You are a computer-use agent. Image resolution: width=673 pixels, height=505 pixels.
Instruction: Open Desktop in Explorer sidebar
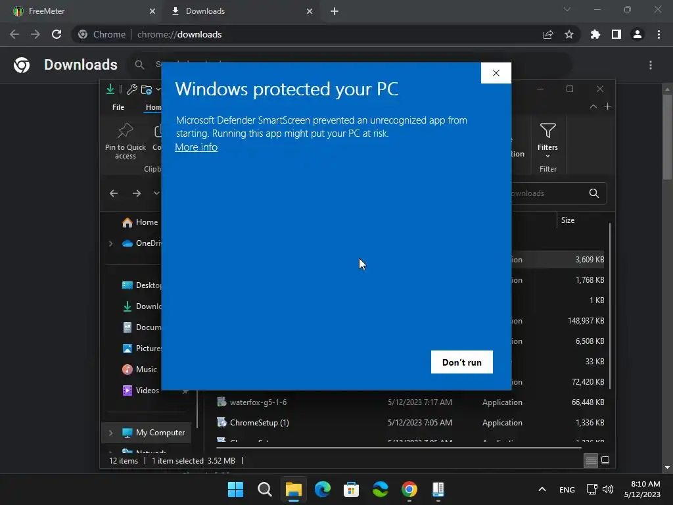pos(142,285)
